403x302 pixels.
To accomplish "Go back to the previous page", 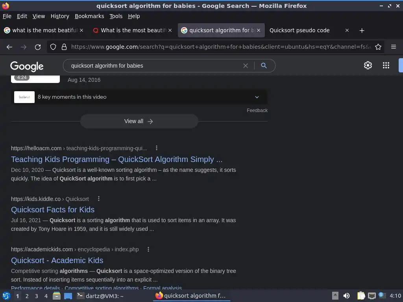I will [x=9, y=47].
